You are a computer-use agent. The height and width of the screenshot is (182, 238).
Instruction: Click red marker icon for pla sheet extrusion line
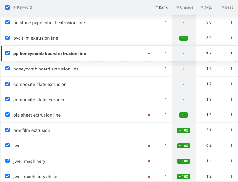[x=149, y=115]
